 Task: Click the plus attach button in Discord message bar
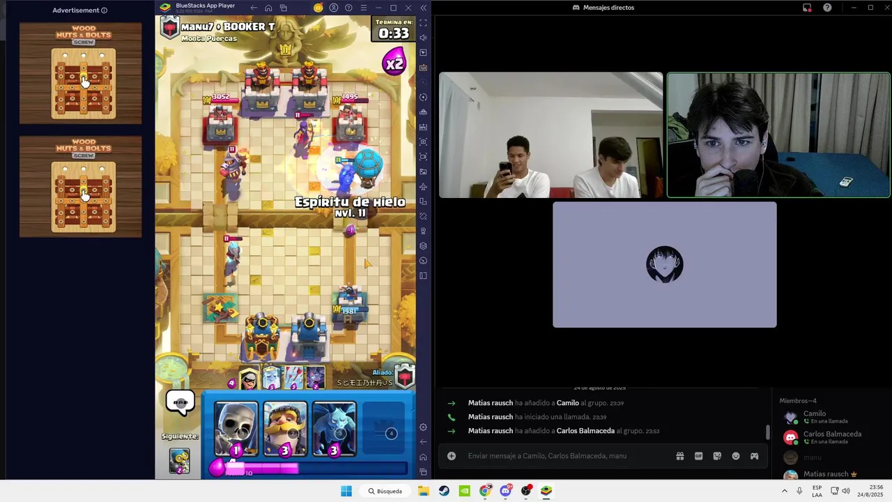pos(452,456)
